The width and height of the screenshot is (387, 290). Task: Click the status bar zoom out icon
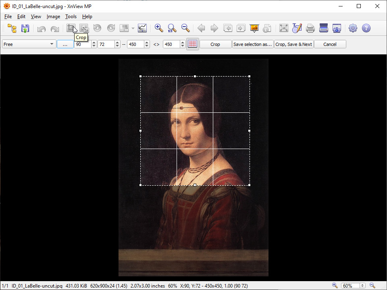coord(372,286)
